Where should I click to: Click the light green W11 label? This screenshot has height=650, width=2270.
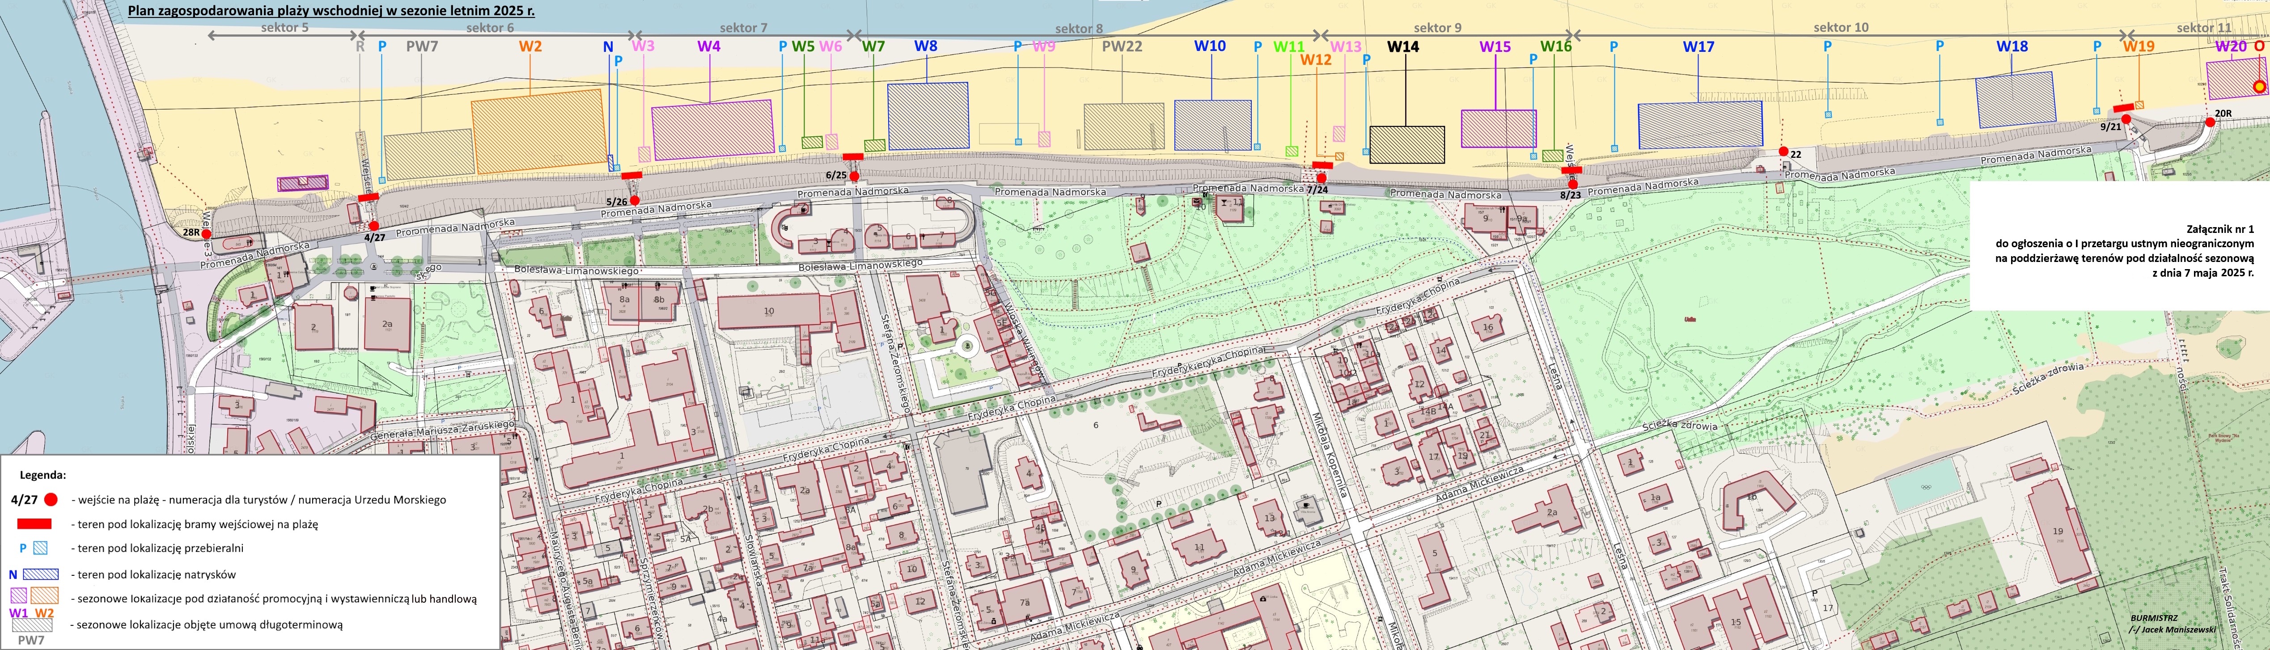click(1288, 46)
